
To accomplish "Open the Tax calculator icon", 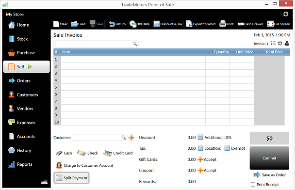I will pyautogui.click(x=200, y=148).
